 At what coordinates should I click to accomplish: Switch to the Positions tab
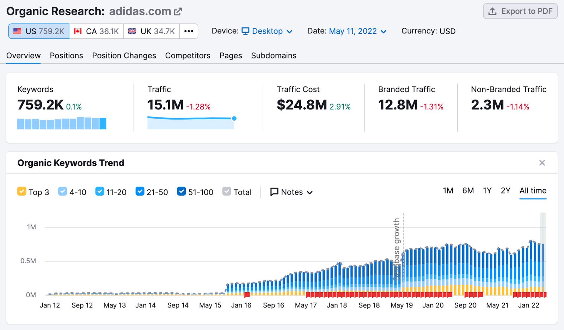pos(66,56)
